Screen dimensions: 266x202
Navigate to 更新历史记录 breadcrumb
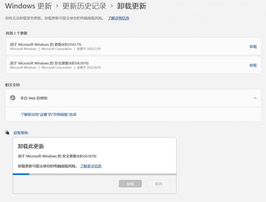coord(84,6)
